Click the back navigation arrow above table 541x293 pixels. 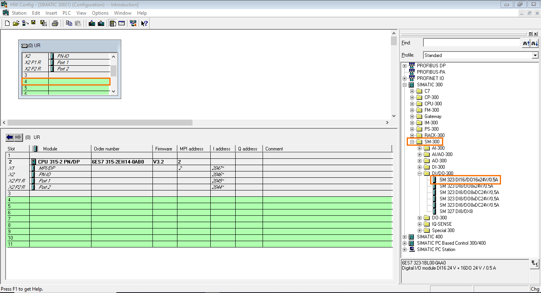(10, 137)
